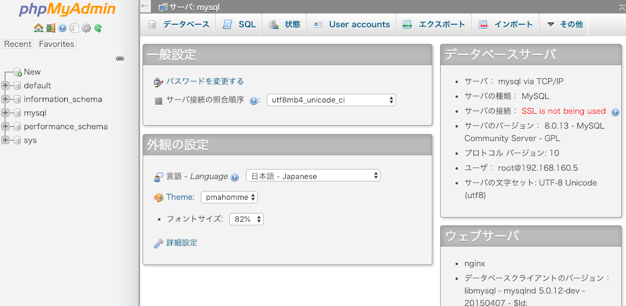Open the utf8mb4_unicode_ci collation dropdown
The width and height of the screenshot is (626, 306).
click(331, 100)
